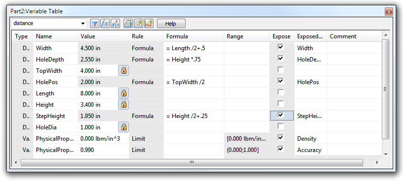Click the lock icon for TopWidth
The width and height of the screenshot is (403, 181).
pos(124,71)
